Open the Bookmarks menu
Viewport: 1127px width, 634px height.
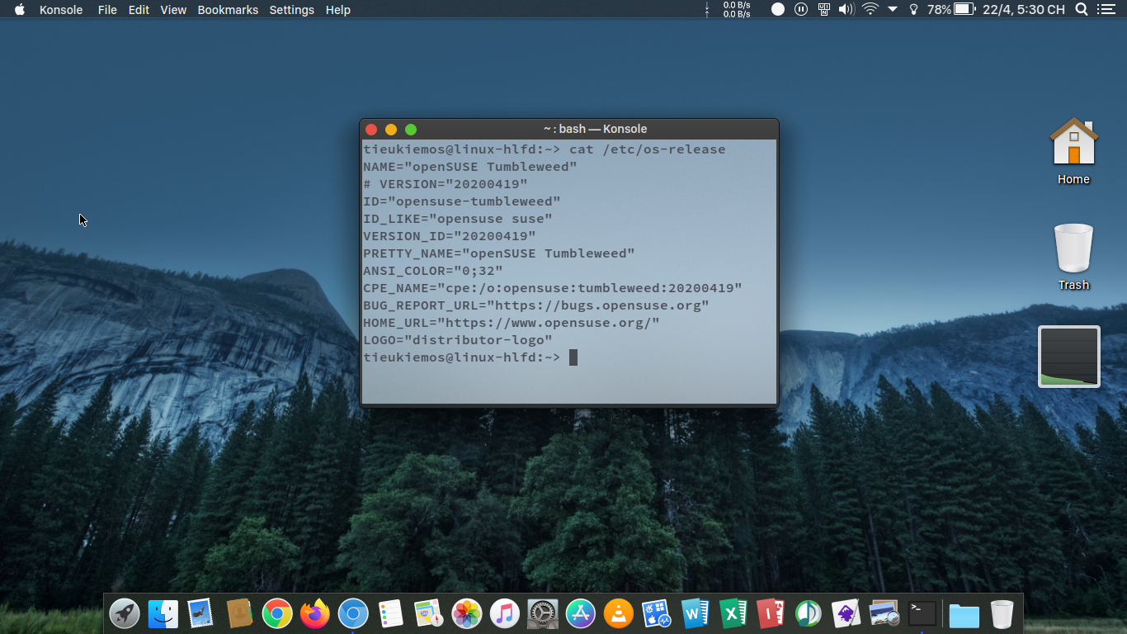tap(228, 10)
